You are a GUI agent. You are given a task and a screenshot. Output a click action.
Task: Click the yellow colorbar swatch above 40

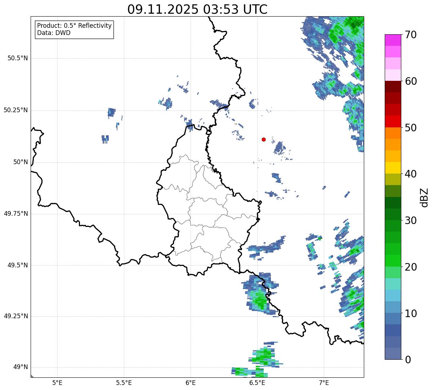(x=393, y=168)
